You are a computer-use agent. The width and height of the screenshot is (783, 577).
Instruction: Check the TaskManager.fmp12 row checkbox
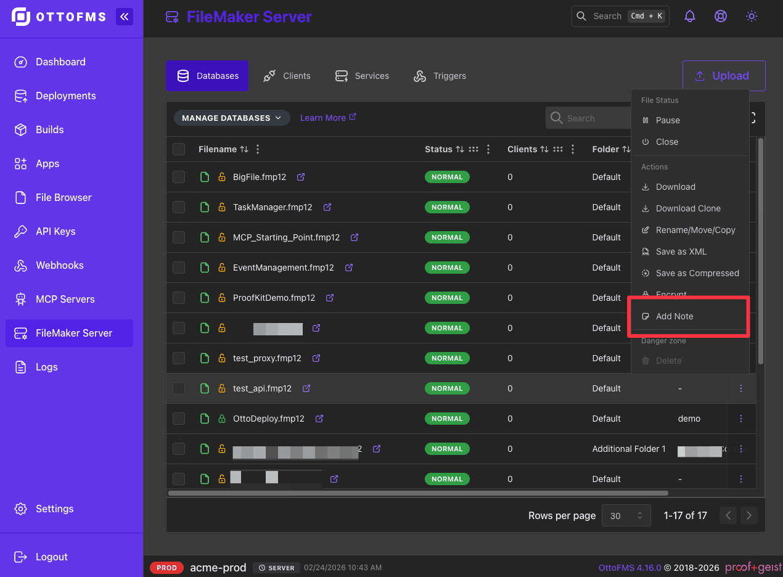[179, 207]
